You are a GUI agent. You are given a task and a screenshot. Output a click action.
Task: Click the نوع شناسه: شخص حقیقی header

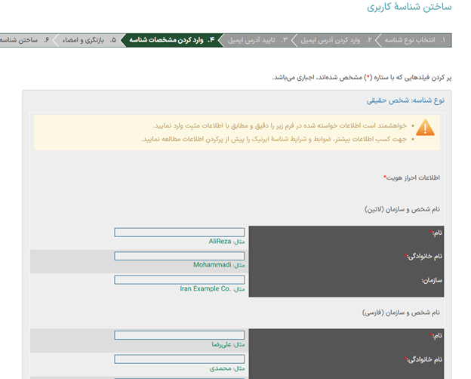(x=405, y=100)
